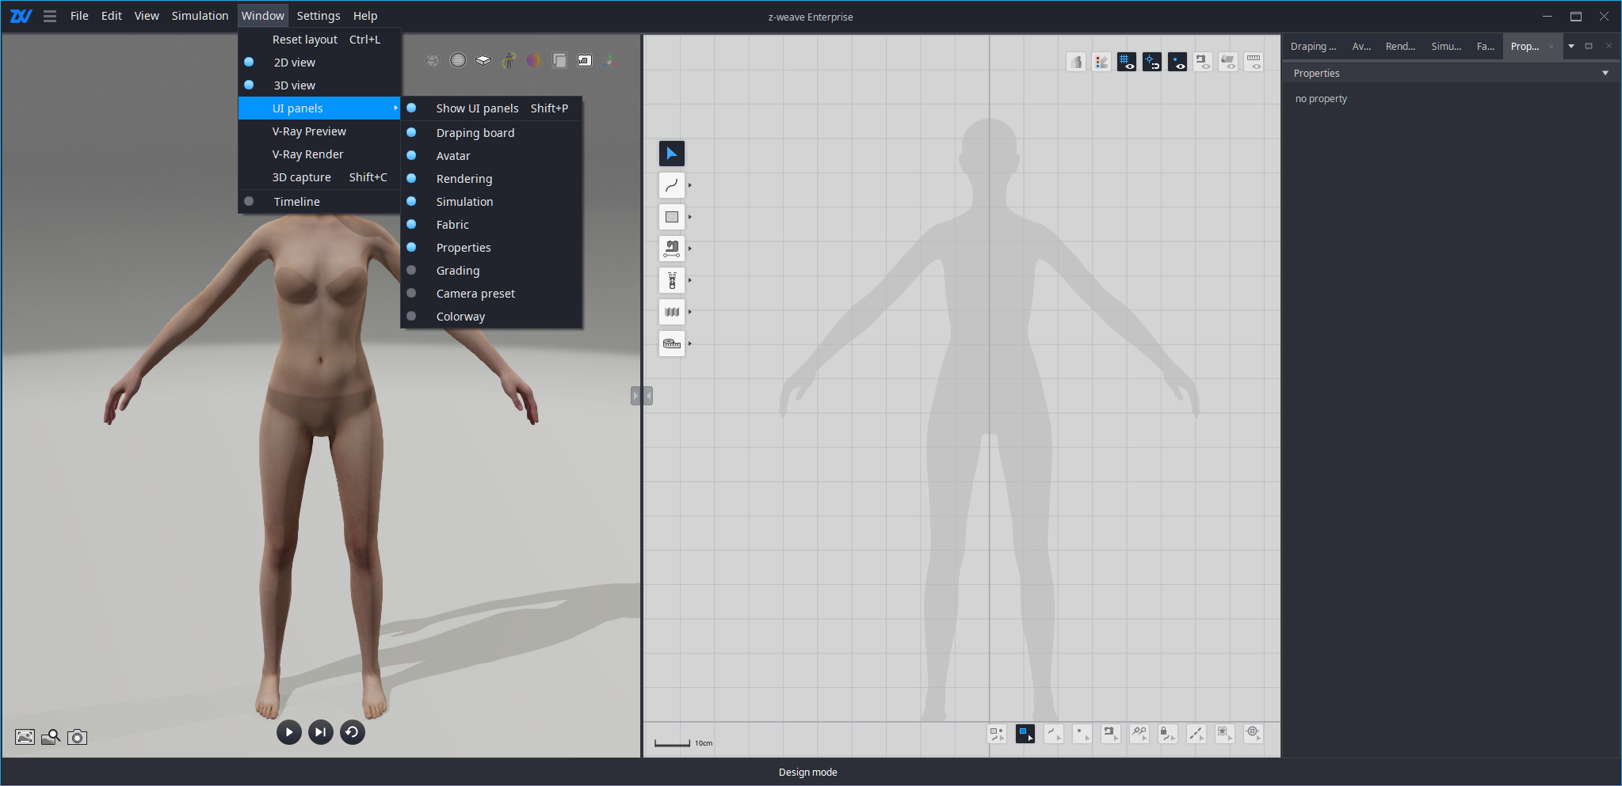Select the measuring tape tool
Screen dimensions: 1622x786
pyautogui.click(x=671, y=344)
